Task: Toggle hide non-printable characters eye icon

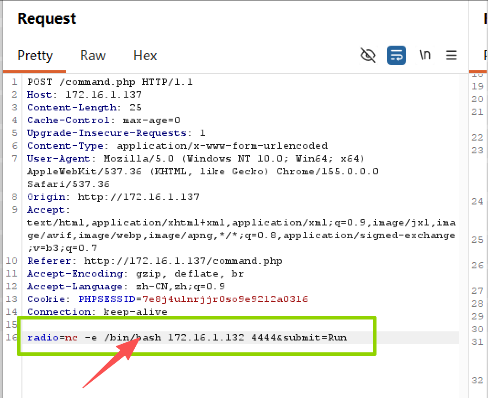Action: click(368, 55)
